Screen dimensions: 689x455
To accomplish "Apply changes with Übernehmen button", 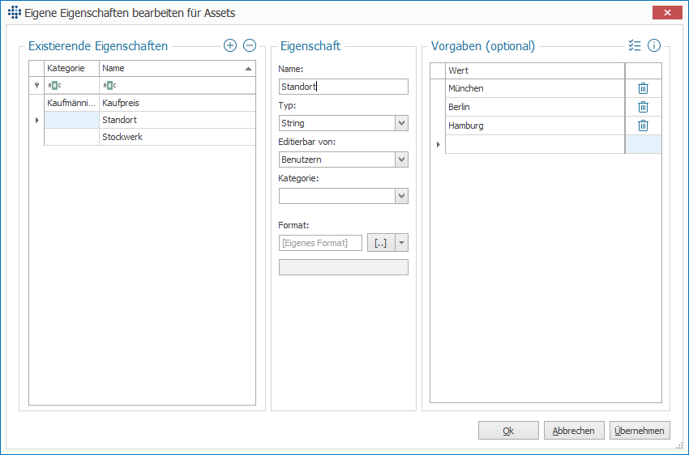I will click(640, 431).
